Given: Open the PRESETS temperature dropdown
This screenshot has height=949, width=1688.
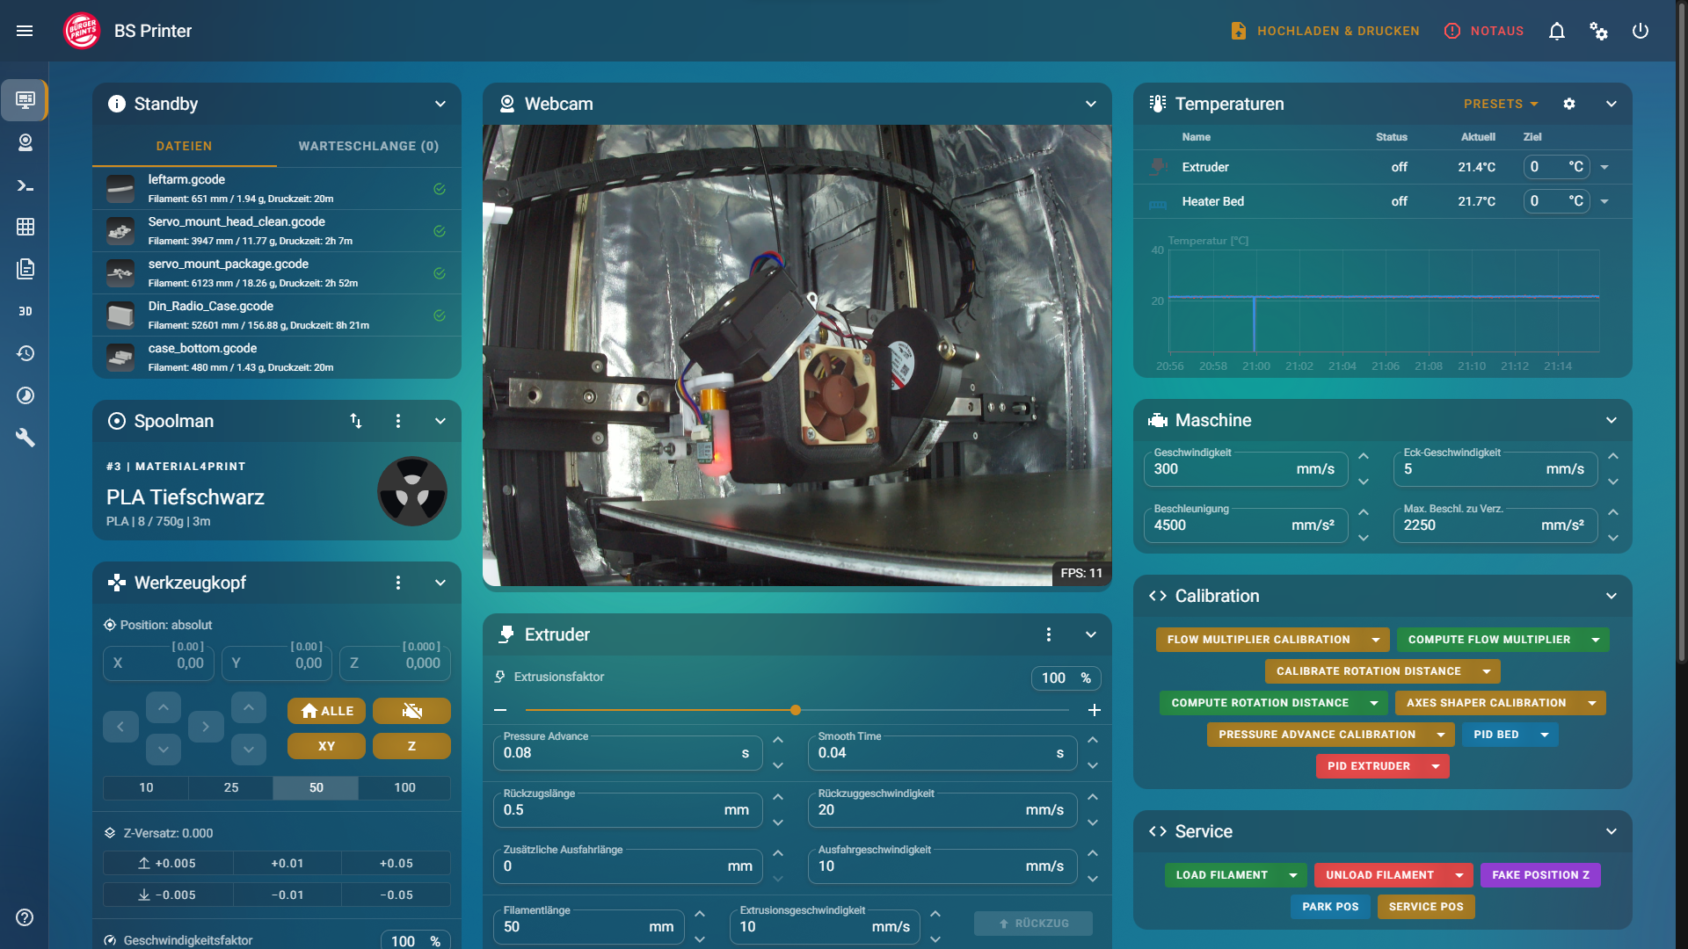Looking at the screenshot, I should tap(1500, 104).
